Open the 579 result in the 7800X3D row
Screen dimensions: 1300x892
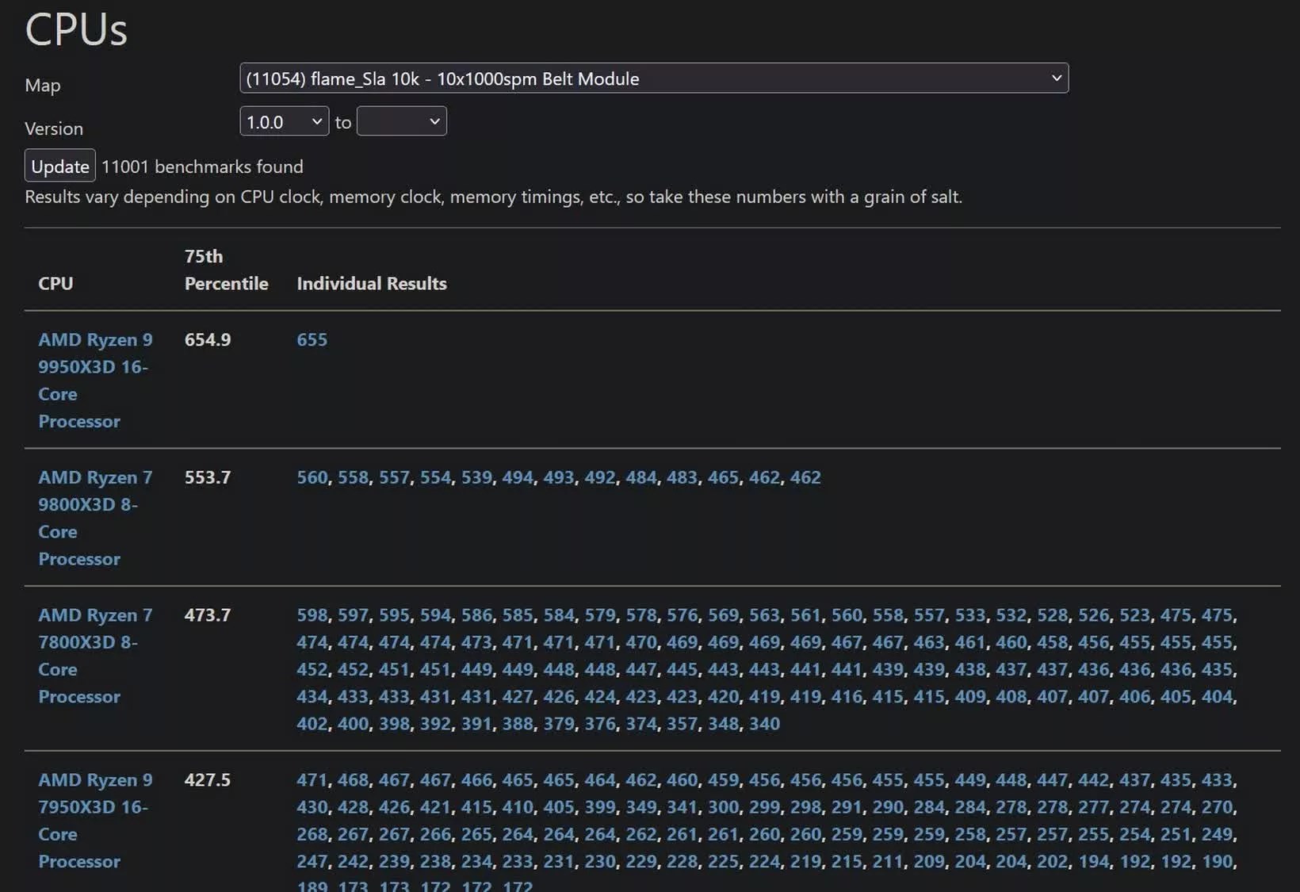599,615
